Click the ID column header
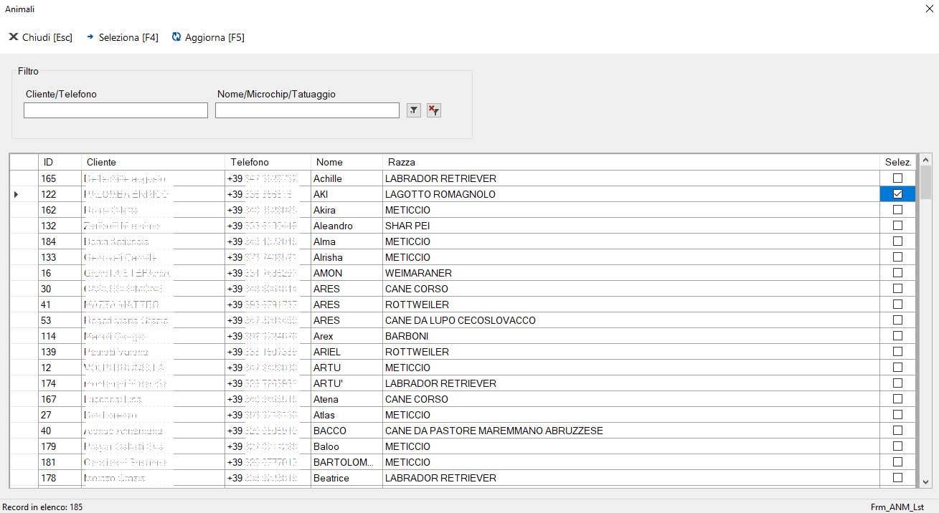 [x=60, y=162]
